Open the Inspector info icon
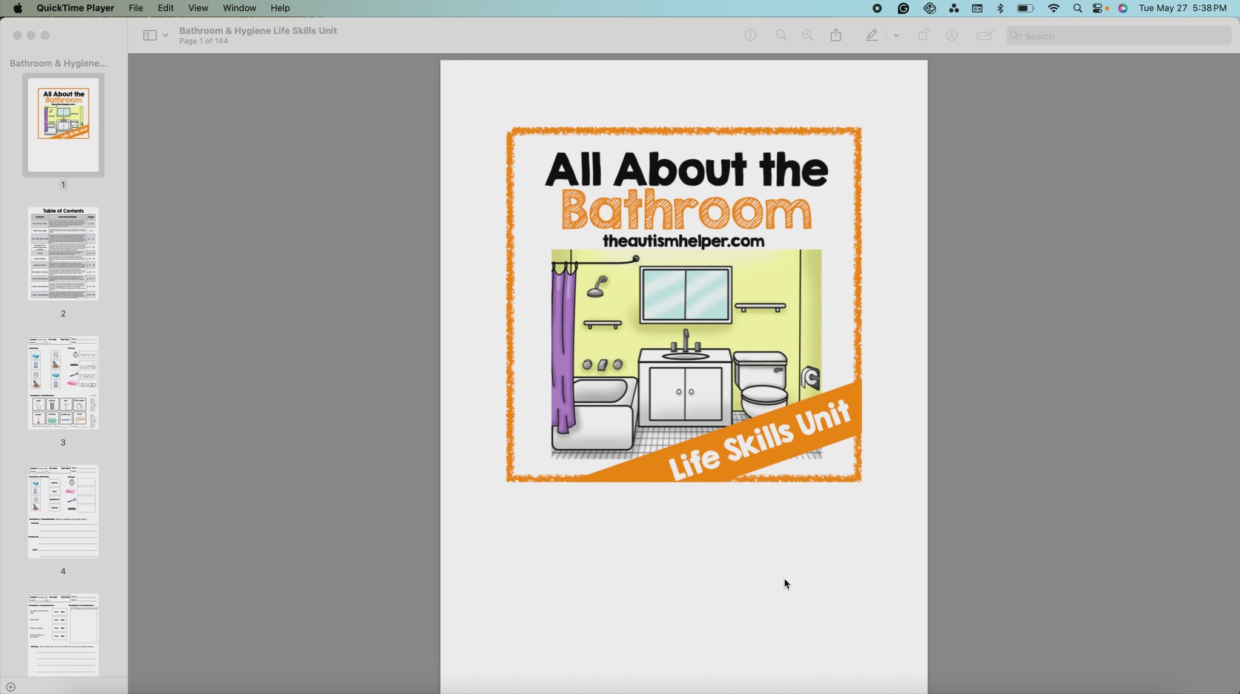 click(750, 36)
